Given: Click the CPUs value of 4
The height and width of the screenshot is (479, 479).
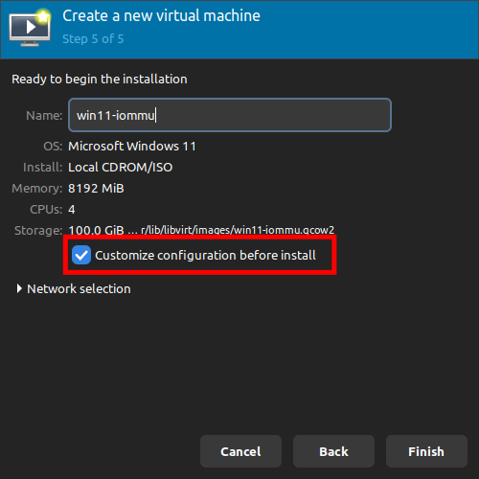Looking at the screenshot, I should (x=72, y=210).
